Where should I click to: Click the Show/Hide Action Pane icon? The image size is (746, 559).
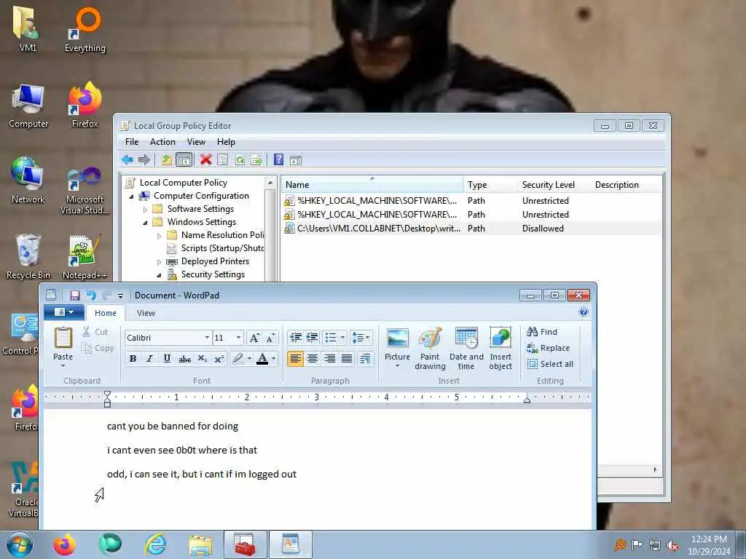296,160
